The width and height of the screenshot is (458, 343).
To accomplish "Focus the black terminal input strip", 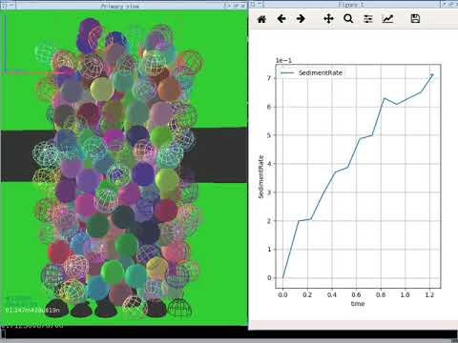I will coord(229,334).
